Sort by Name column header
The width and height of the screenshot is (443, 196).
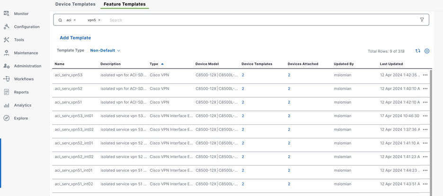tap(60, 64)
